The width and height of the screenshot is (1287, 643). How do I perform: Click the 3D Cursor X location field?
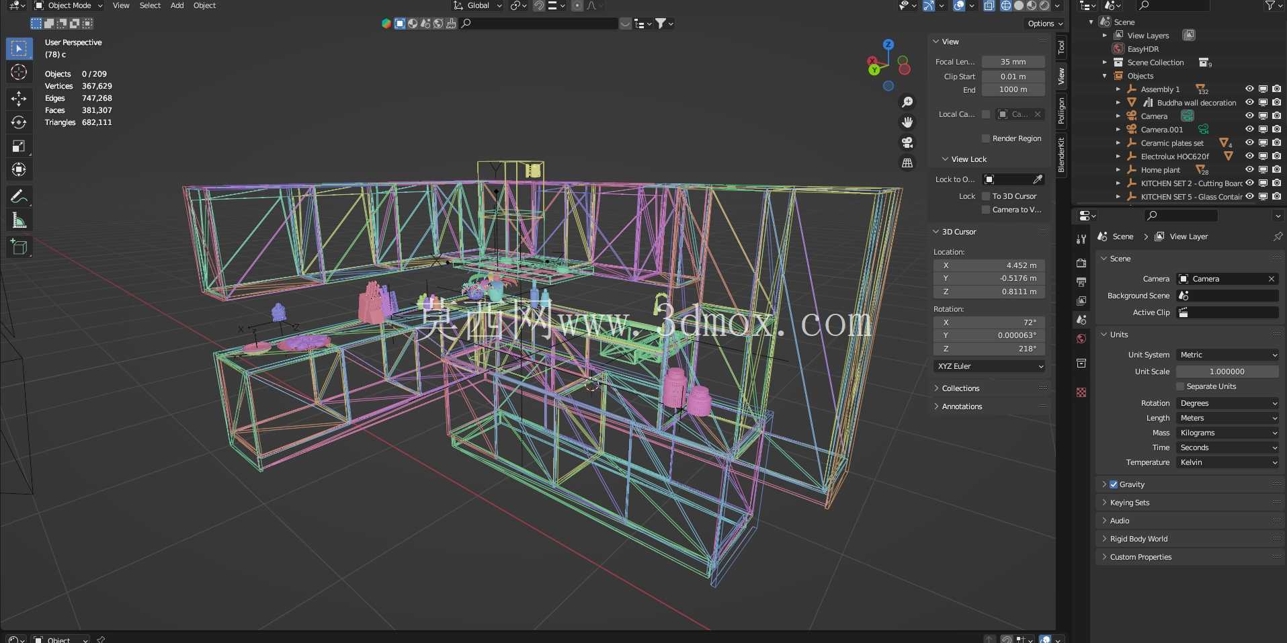(x=989, y=265)
